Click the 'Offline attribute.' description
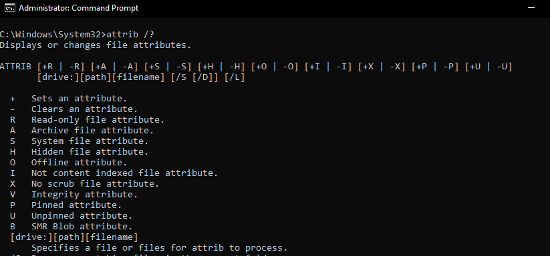This screenshot has height=256, width=550. (x=79, y=163)
